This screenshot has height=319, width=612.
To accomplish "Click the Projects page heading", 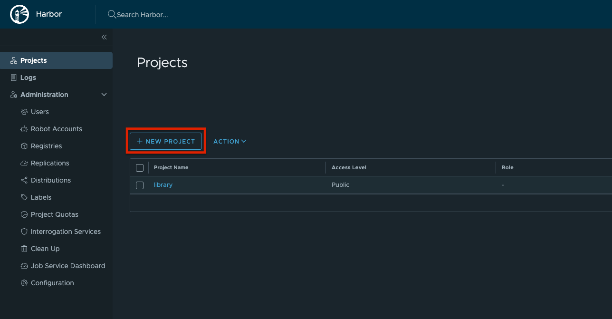I will 162,63.
